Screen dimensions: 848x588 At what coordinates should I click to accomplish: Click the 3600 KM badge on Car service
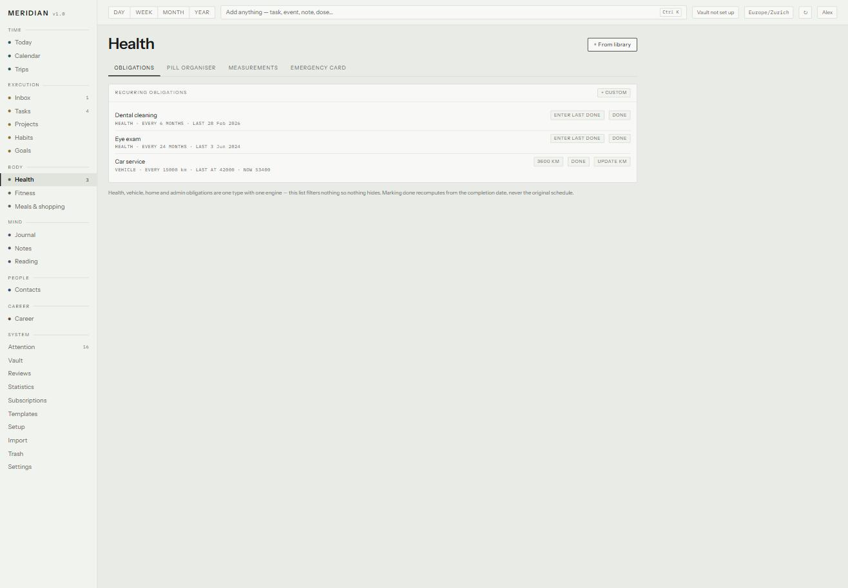click(548, 162)
